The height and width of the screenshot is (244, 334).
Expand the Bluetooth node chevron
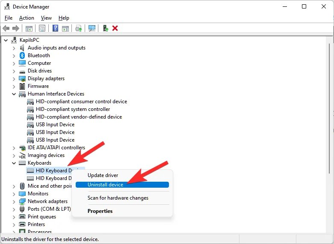14,56
